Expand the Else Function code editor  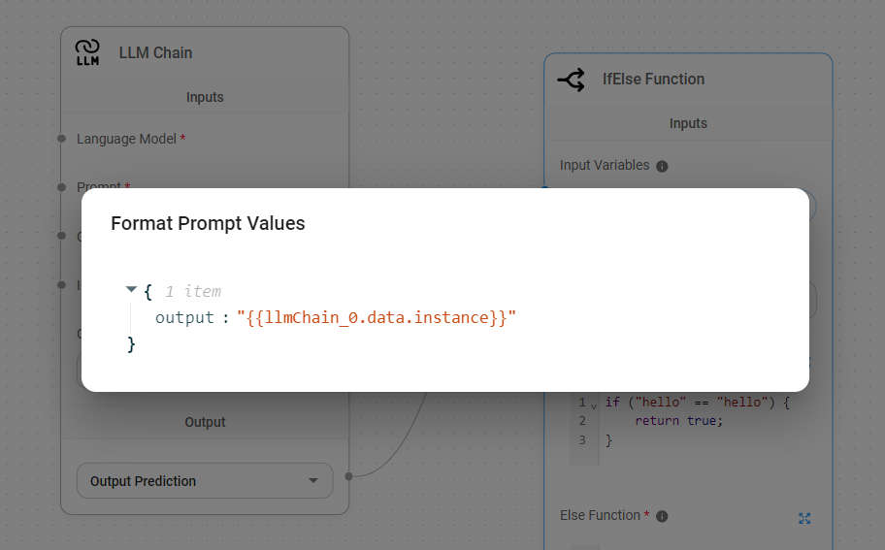[804, 518]
